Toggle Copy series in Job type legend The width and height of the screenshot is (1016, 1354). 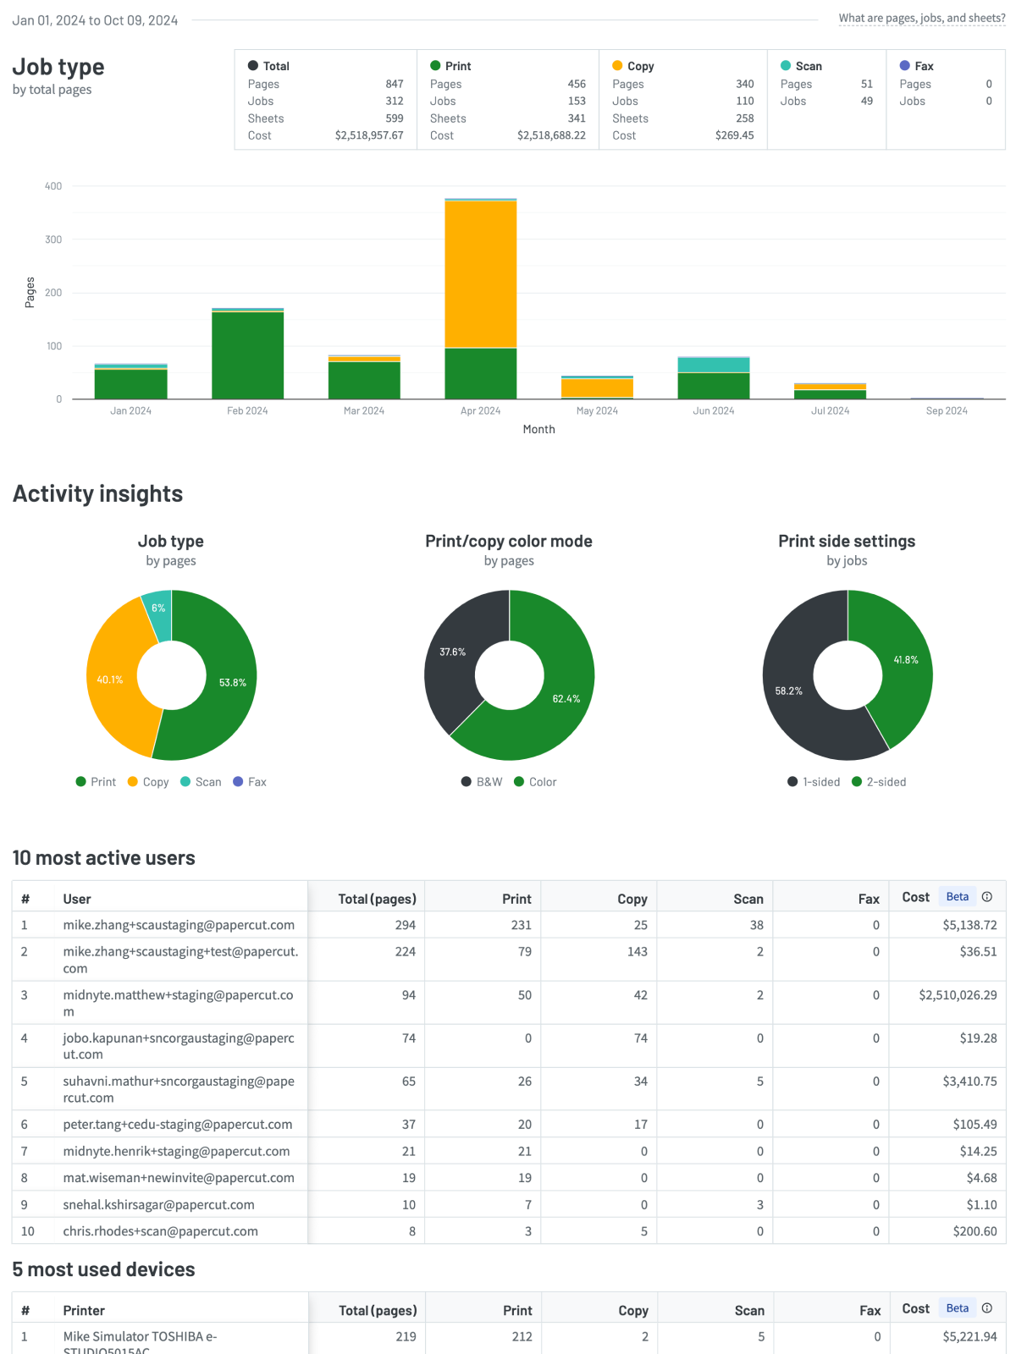click(148, 782)
